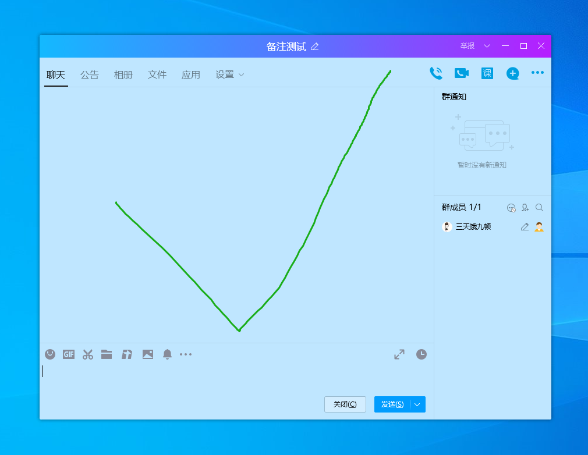This screenshot has width=588, height=455.
Task: Search group members
Action: [x=539, y=208]
